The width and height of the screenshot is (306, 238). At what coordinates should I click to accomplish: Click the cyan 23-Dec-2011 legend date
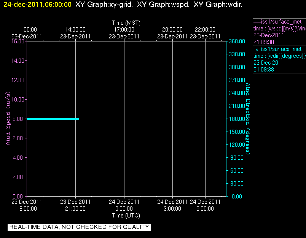click(269, 63)
